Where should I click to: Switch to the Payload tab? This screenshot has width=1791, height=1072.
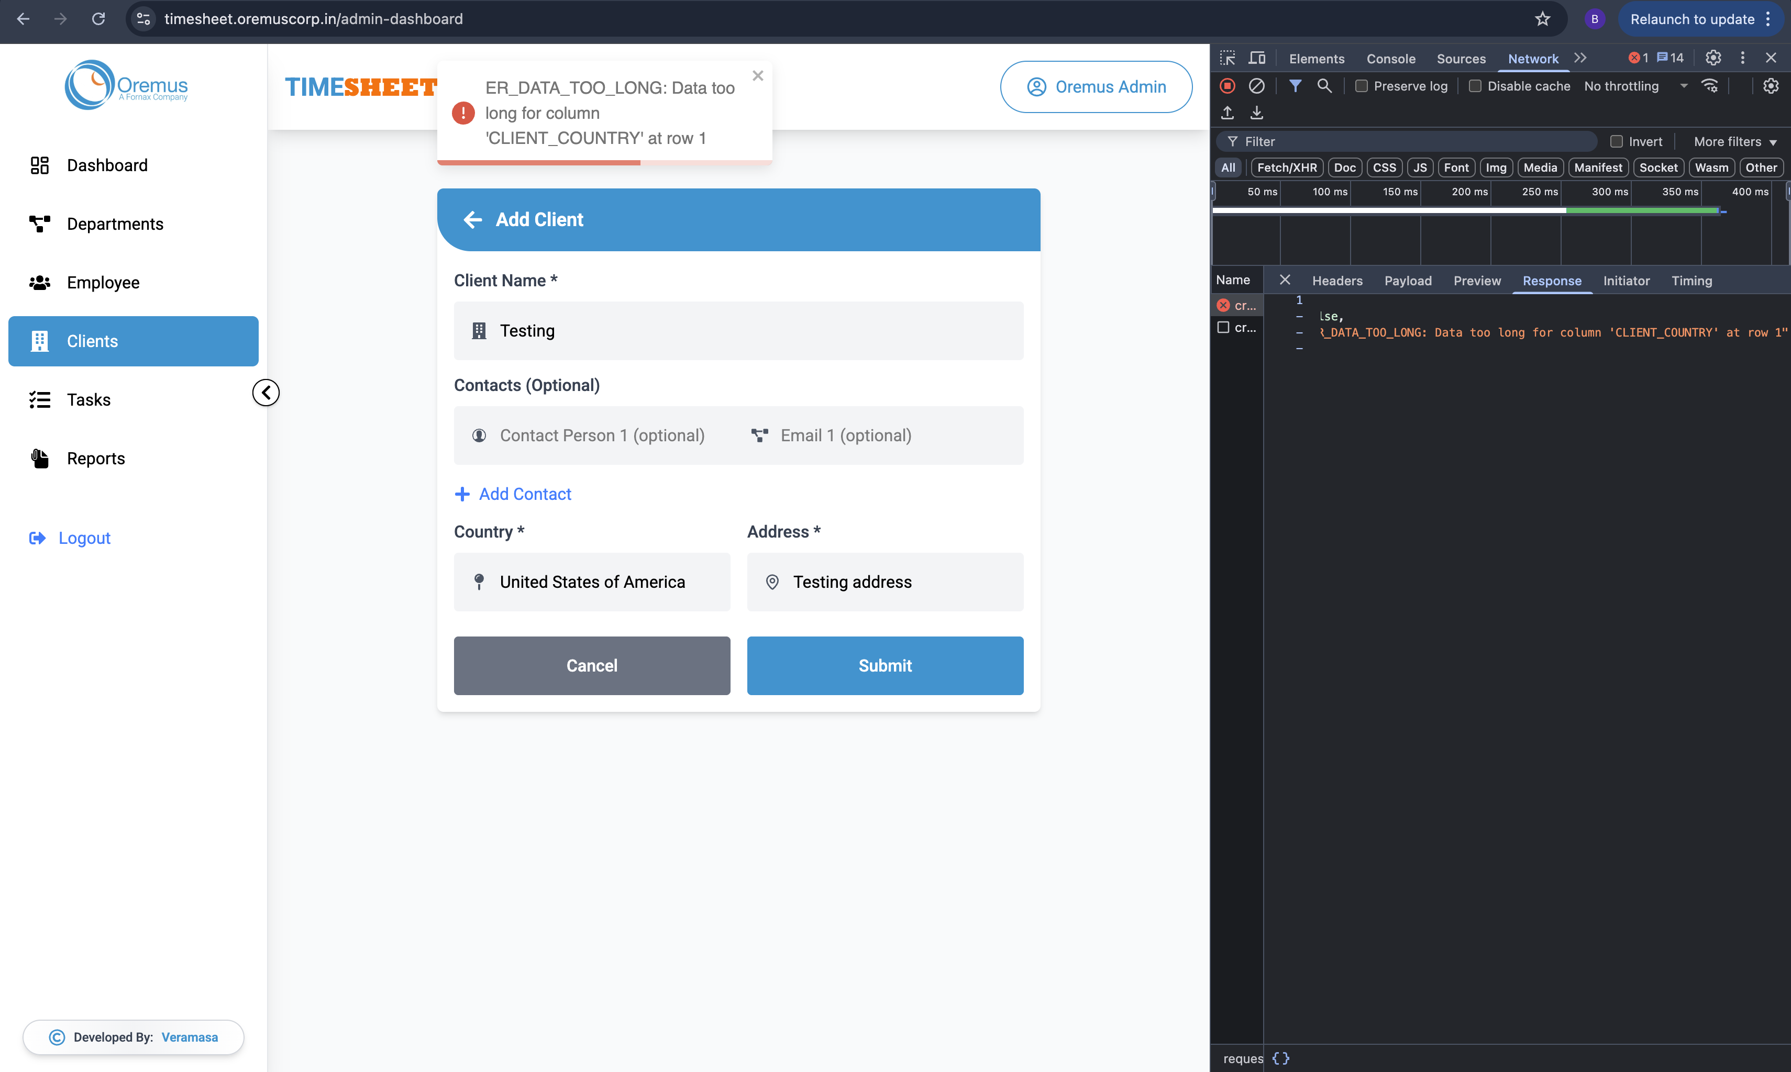coord(1407,280)
